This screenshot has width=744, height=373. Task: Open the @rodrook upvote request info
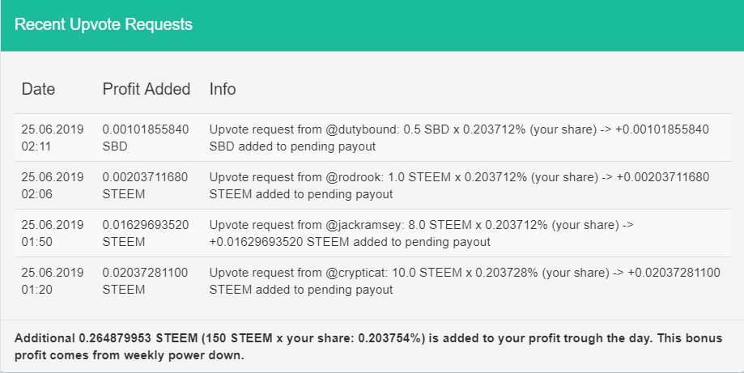pyautogui.click(x=459, y=186)
